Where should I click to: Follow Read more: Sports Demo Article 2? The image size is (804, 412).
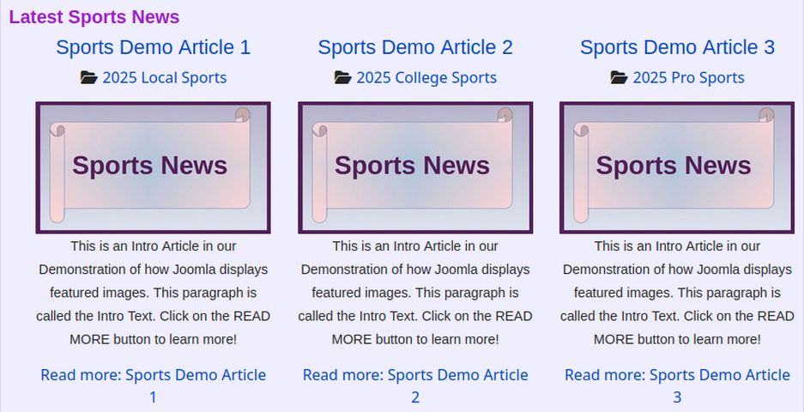[415, 376]
